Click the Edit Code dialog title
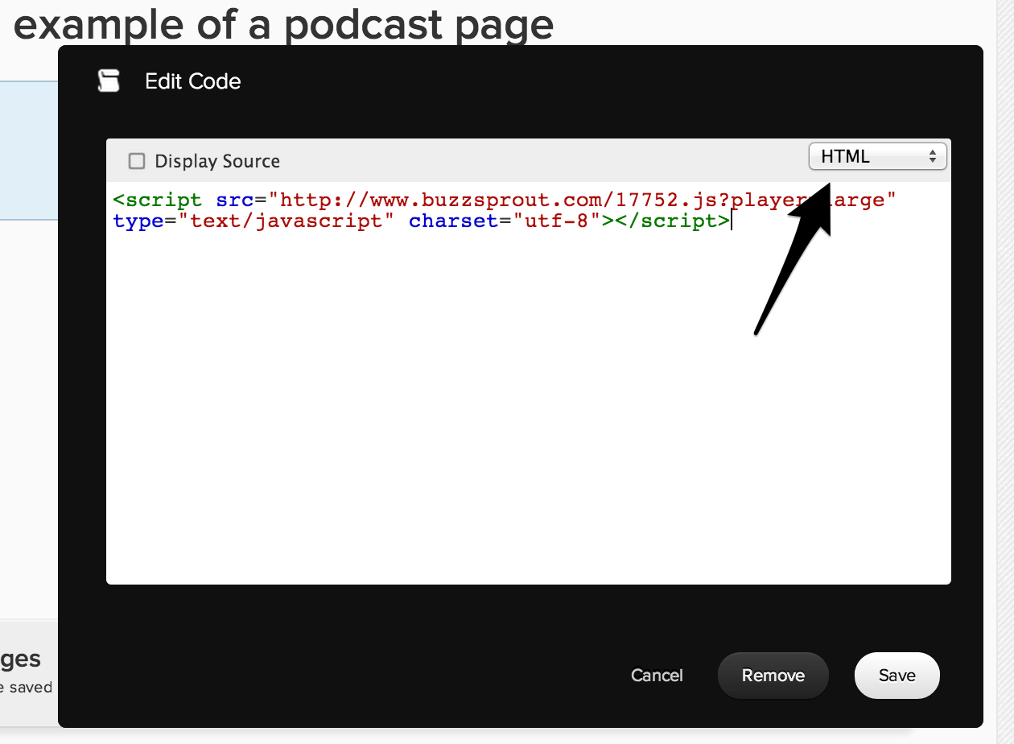This screenshot has height=744, width=1014. pos(192,81)
